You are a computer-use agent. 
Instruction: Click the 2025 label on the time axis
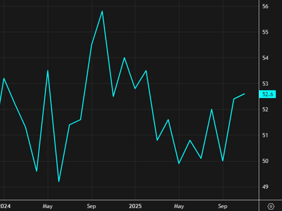click(x=136, y=206)
